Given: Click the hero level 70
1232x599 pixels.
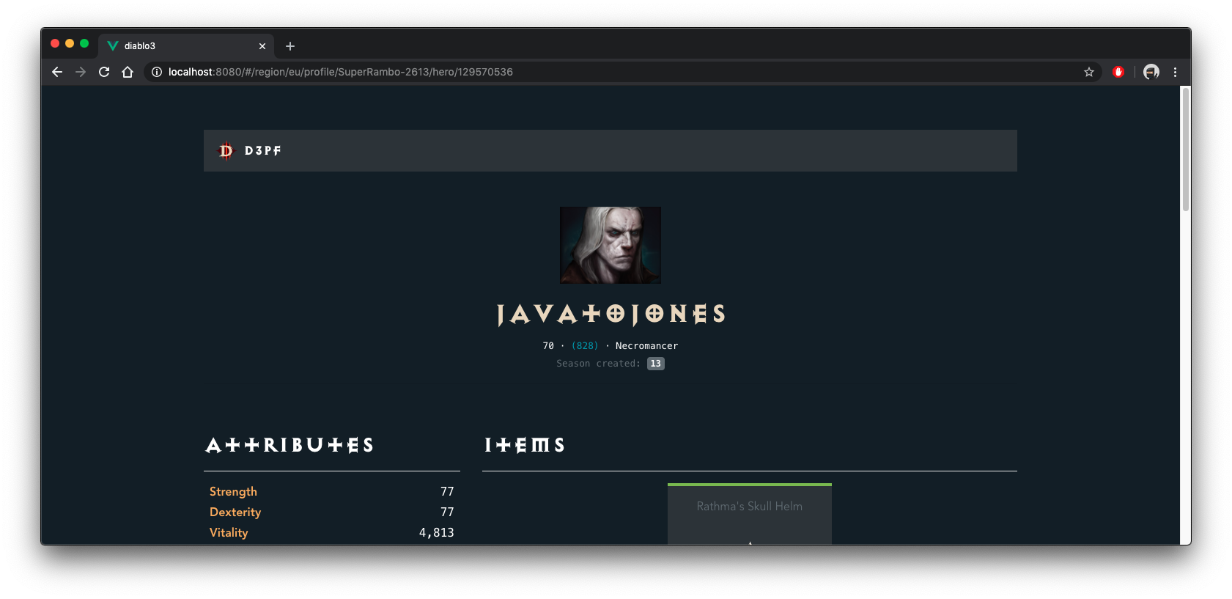Looking at the screenshot, I should [x=548, y=346].
